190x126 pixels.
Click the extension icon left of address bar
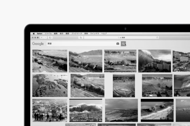click(81, 37)
